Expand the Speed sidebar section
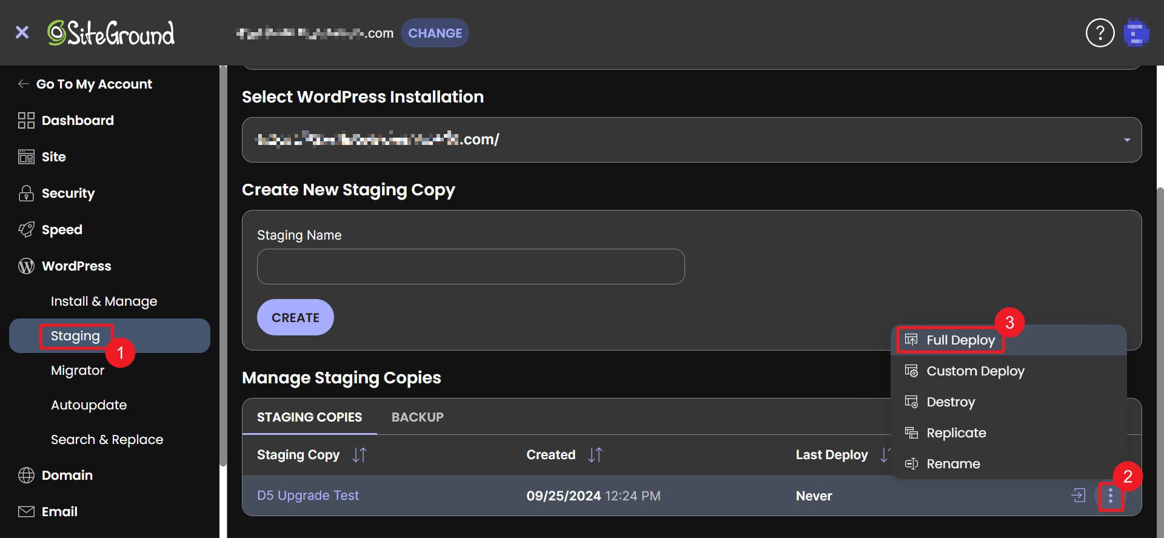Screen dimensions: 1164x538 [61, 230]
